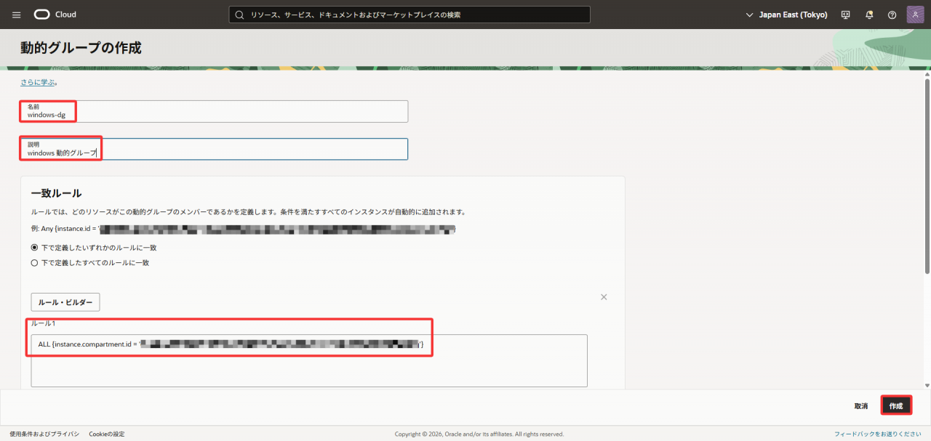The width and height of the screenshot is (931, 441).
Task: Focus the 説明 input field
Action: (x=215, y=149)
